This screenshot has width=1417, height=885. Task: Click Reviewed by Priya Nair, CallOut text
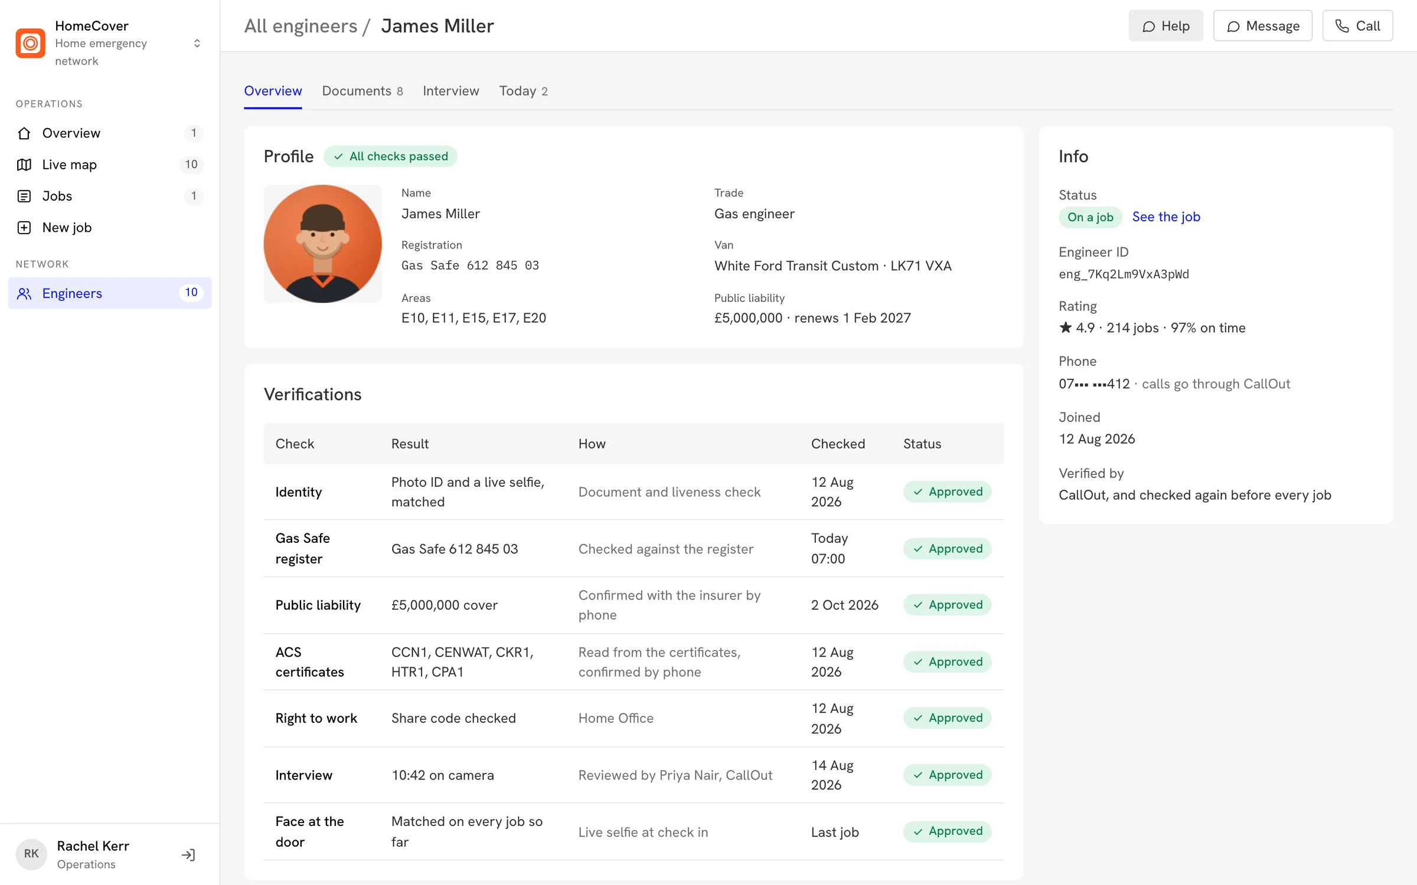click(x=675, y=775)
